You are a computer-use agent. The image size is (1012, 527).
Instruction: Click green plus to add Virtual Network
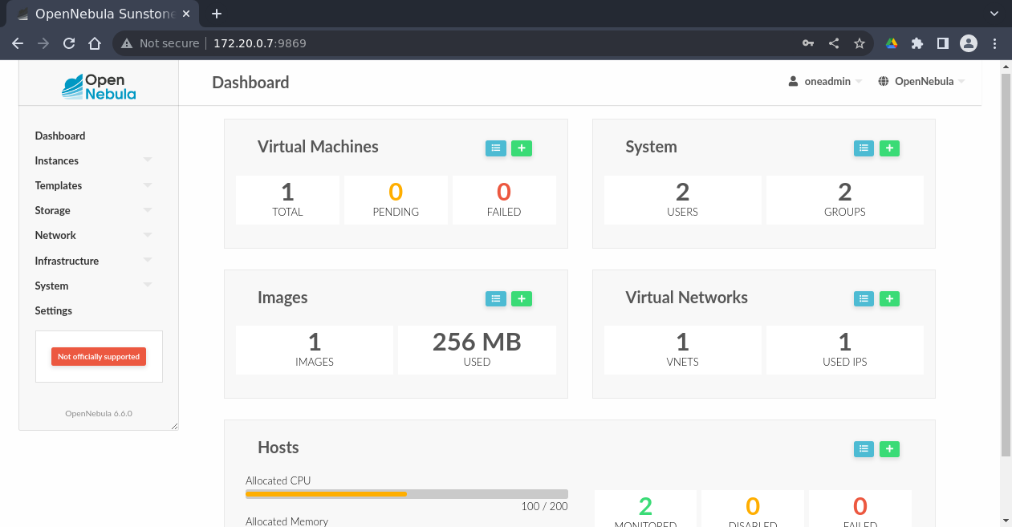point(889,299)
